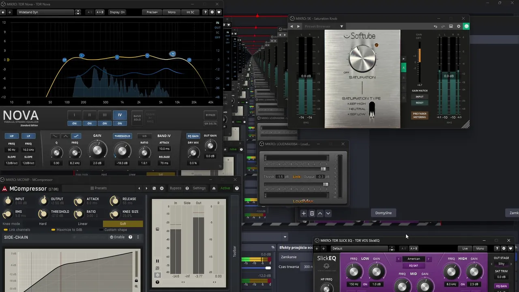Image resolution: width=519 pixels, height=292 pixels.
Task: Open MCompressor Presets menu
Action: click(99, 188)
